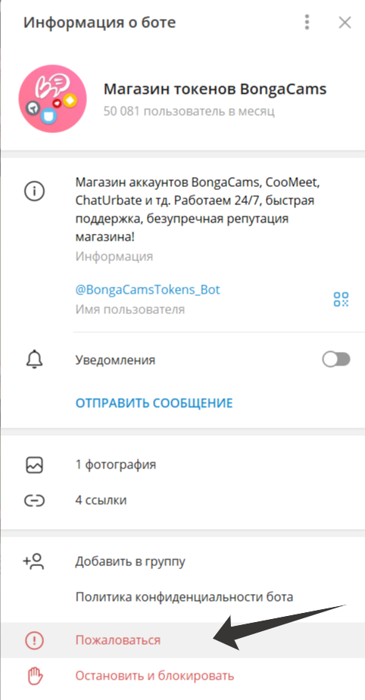Click ОТПРАВИТЬ СООБЩЕНИЕ button
The width and height of the screenshot is (365, 700).
point(154,403)
